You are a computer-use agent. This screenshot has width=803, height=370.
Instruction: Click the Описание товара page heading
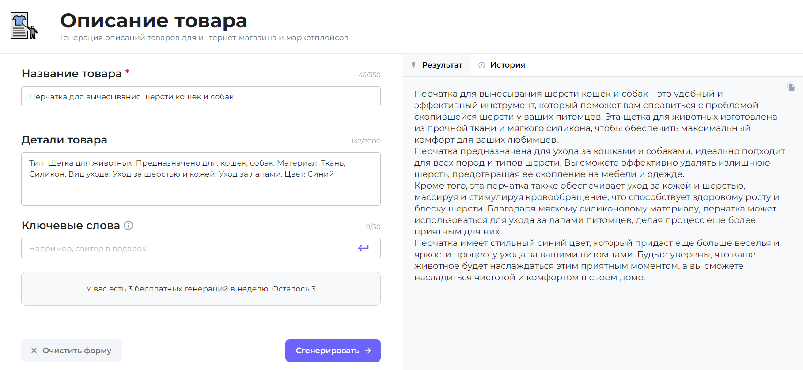[x=153, y=21]
